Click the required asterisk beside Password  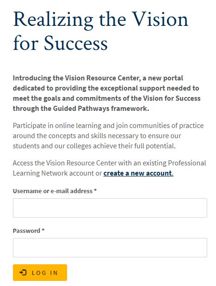click(43, 230)
